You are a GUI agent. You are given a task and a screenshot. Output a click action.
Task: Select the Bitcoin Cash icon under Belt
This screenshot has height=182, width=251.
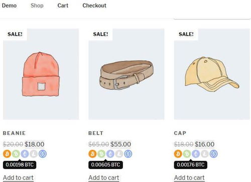[101, 154]
